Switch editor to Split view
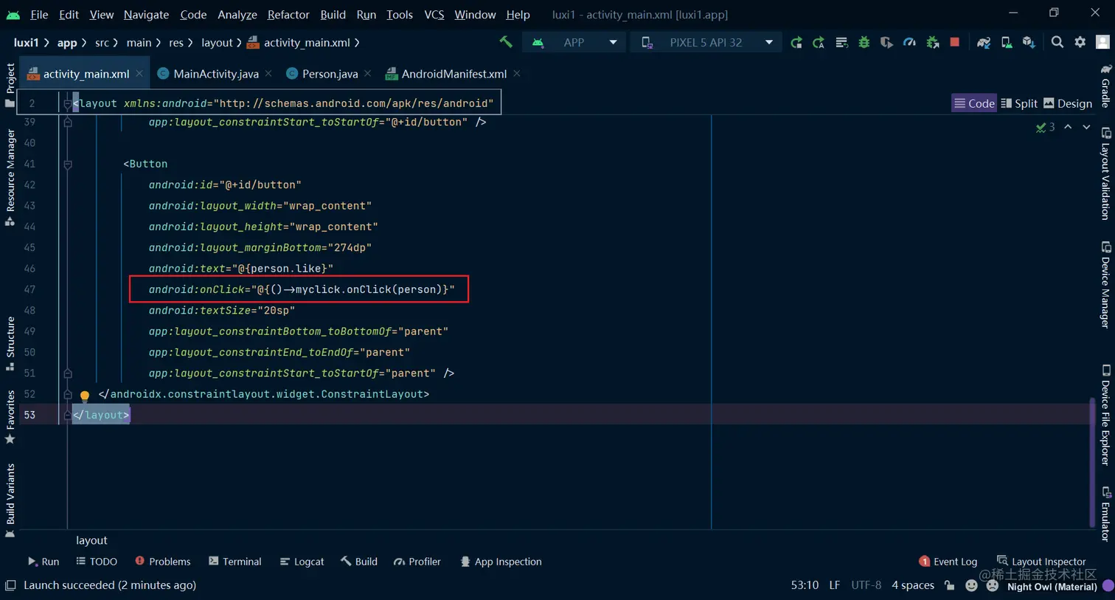This screenshot has height=600, width=1115. point(1019,103)
